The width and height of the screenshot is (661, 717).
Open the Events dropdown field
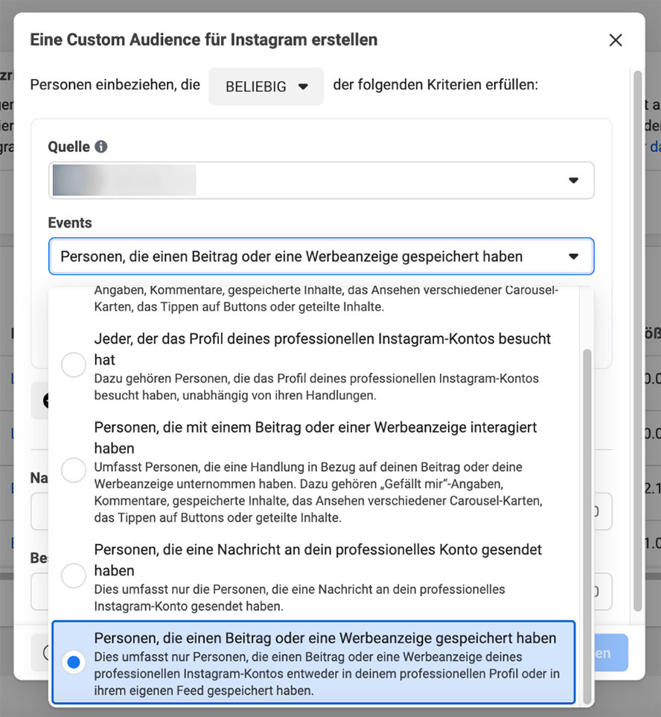pos(321,256)
